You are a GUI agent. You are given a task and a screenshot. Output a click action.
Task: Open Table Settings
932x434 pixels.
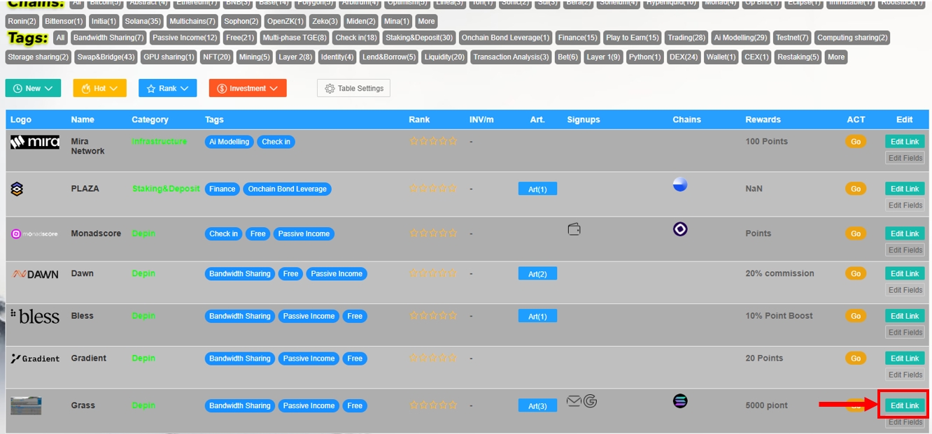point(353,88)
